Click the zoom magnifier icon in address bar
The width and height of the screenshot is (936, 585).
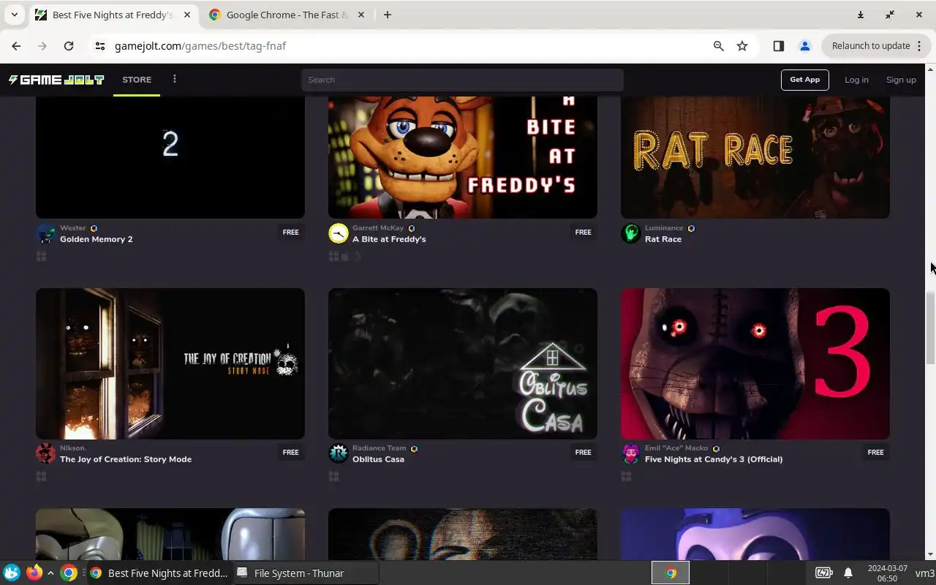(719, 45)
